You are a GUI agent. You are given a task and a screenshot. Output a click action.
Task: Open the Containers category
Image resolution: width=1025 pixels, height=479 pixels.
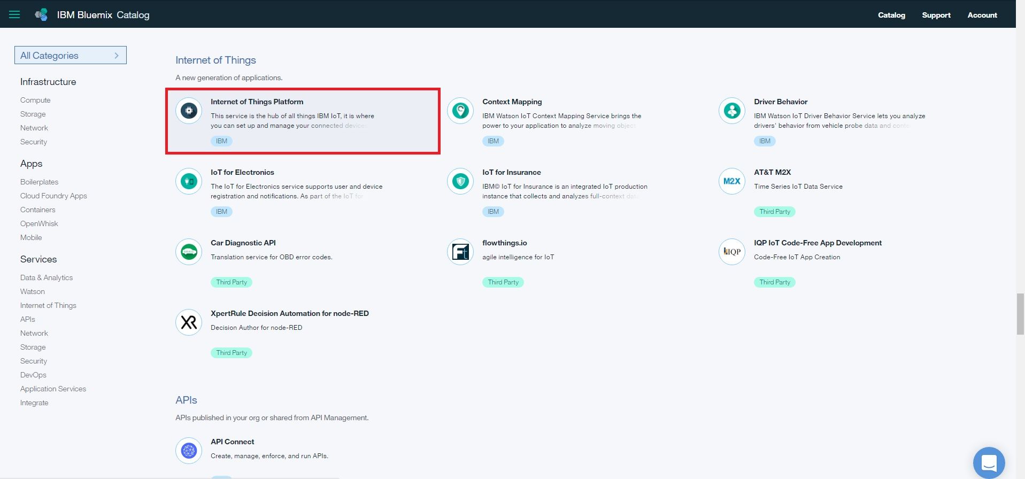[38, 210]
